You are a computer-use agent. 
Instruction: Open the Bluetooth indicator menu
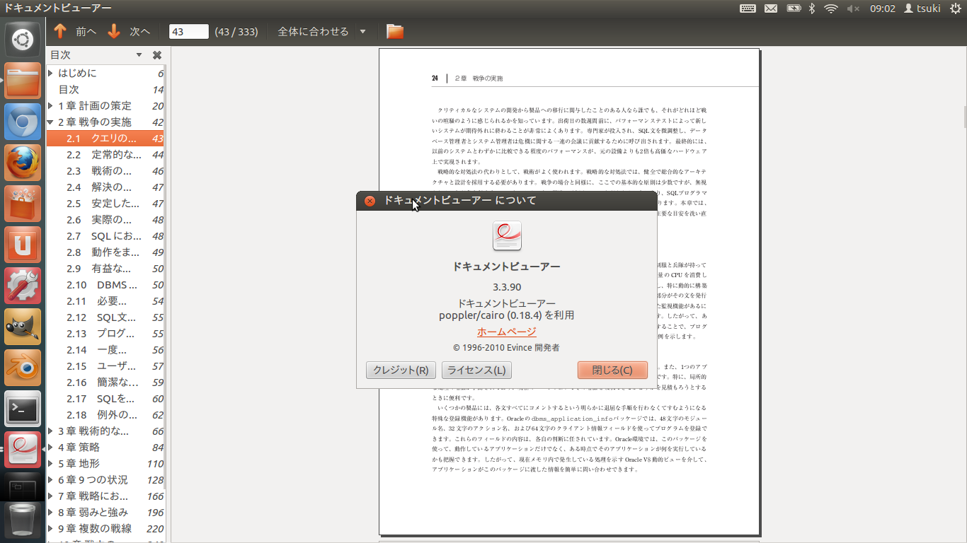(x=813, y=8)
